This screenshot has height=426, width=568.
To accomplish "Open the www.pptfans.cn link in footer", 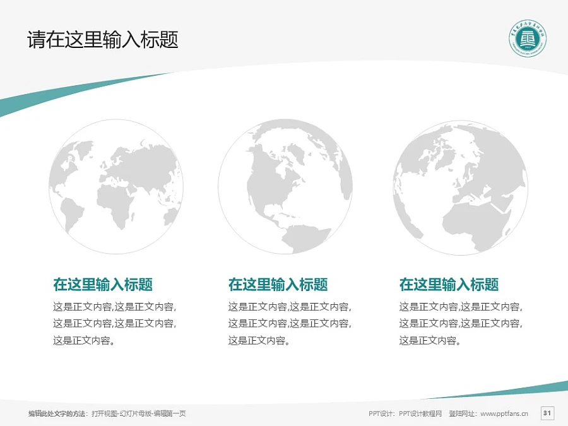I will (504, 414).
